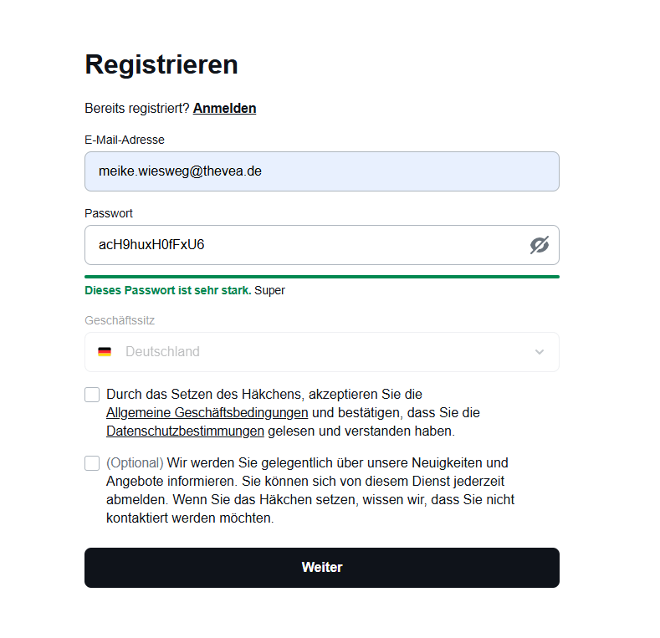Open the Datenschutzbestimmungen link
This screenshot has height=638, width=660.
coord(185,431)
